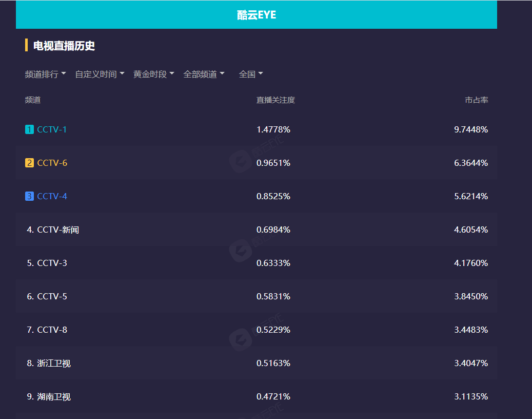Open the CCTV-1 channel link
This screenshot has height=419, width=532.
(52, 129)
